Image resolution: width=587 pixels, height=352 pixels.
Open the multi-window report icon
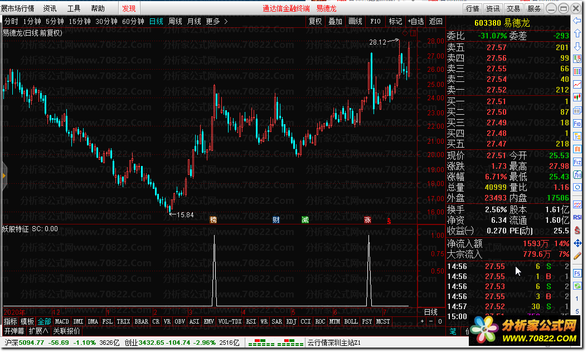tap(578, 110)
